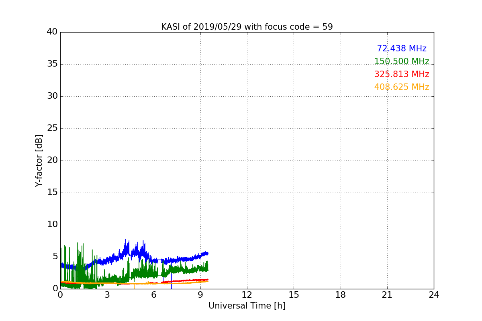
Task: Click the x-axis tick label 21
Action: click(x=387, y=295)
